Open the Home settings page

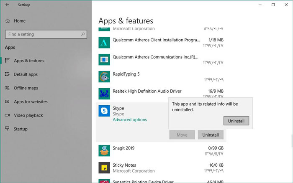click(20, 21)
